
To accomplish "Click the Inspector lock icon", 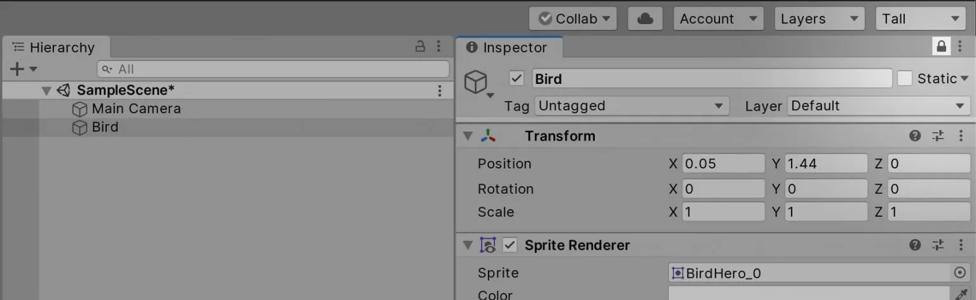I will 941,46.
